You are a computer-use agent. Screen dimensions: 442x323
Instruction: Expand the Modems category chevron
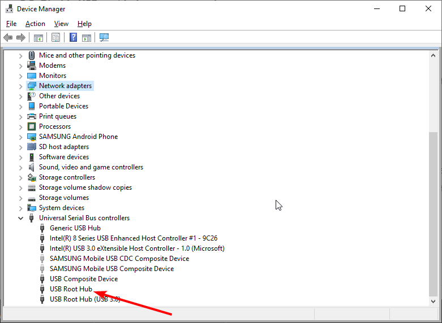tap(20, 66)
